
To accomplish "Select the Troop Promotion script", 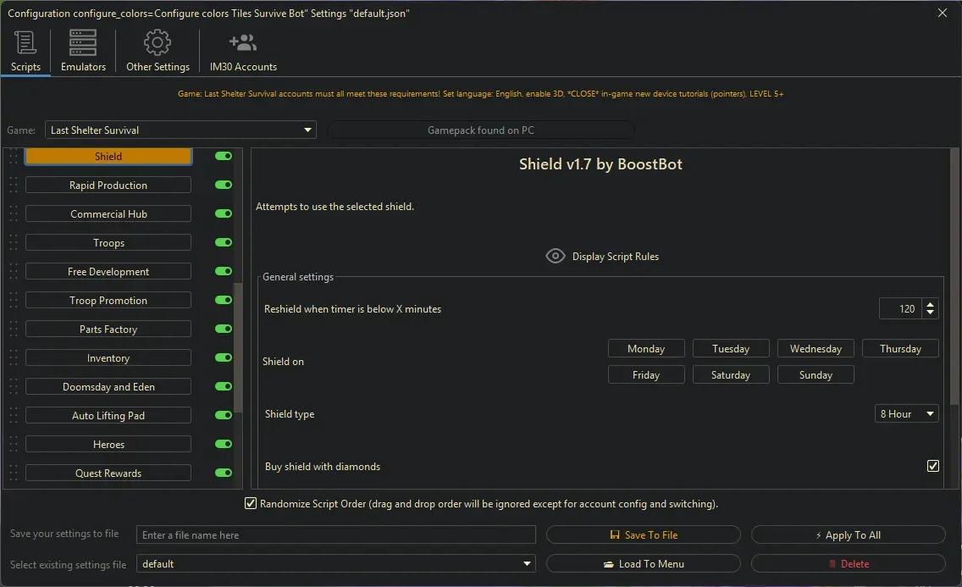I will click(x=108, y=301).
